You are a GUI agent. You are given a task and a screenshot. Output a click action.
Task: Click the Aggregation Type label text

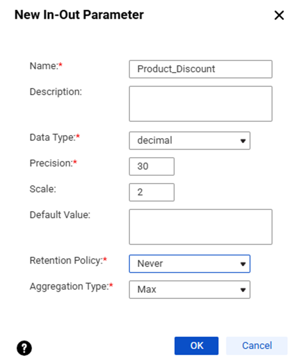coord(68,286)
